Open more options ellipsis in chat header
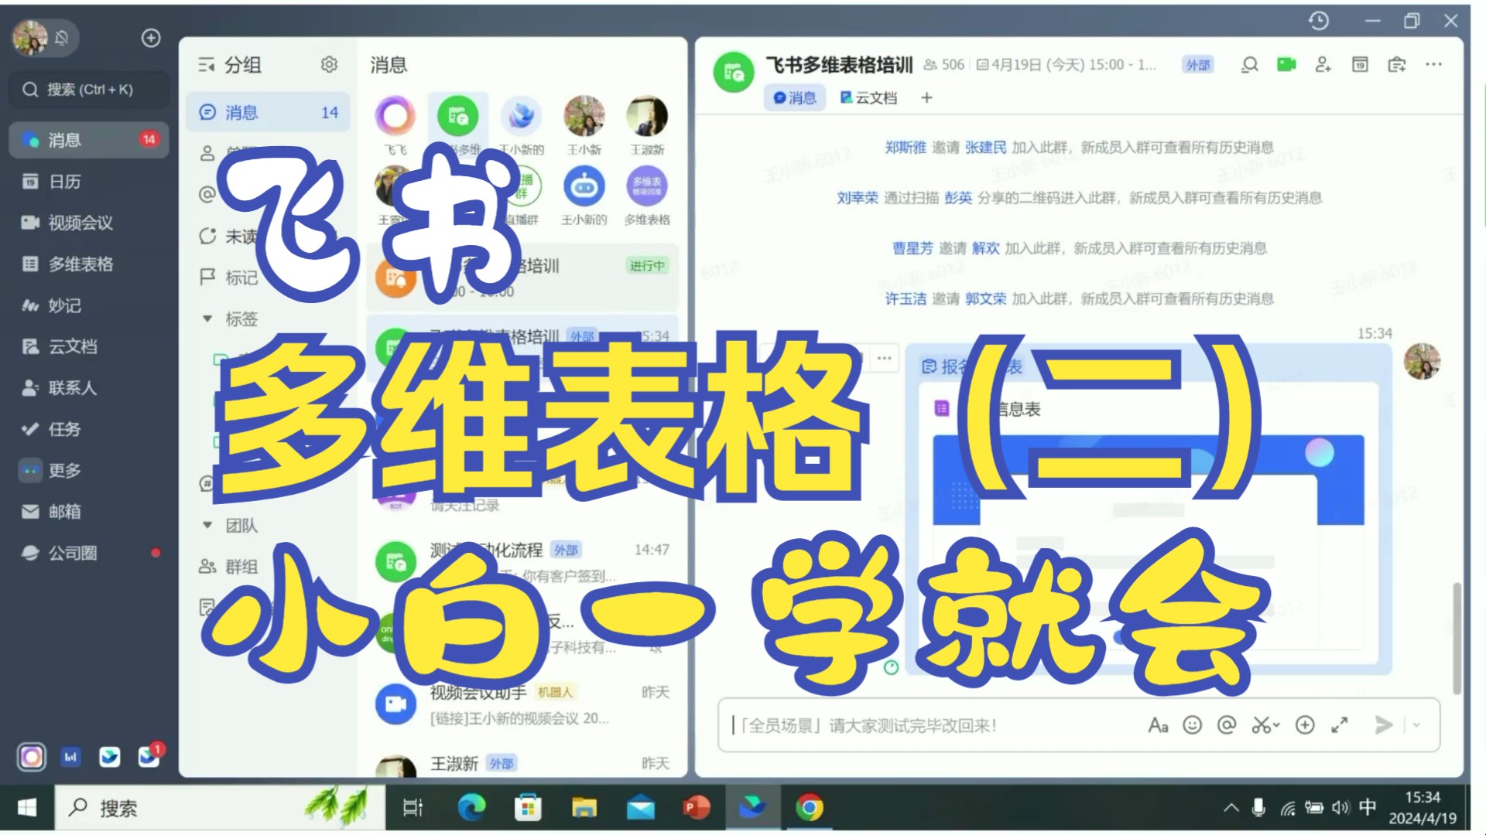The image size is (1486, 835). (1433, 65)
